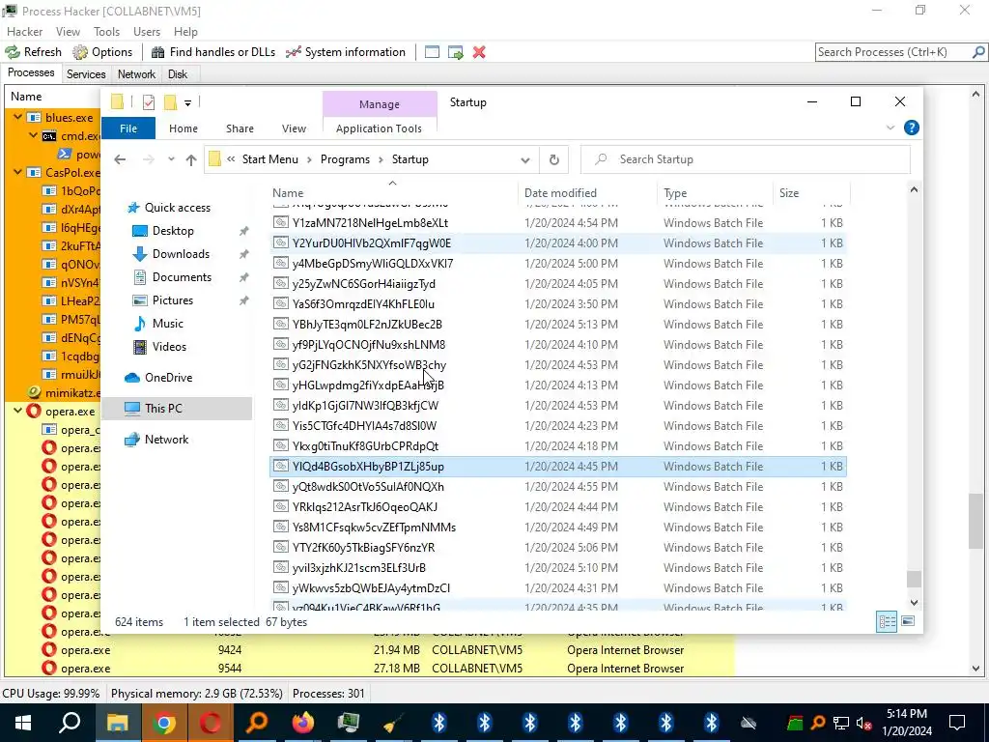Open Chrome from the taskbar
Image resolution: width=989 pixels, height=742 pixels.
pyautogui.click(x=163, y=723)
